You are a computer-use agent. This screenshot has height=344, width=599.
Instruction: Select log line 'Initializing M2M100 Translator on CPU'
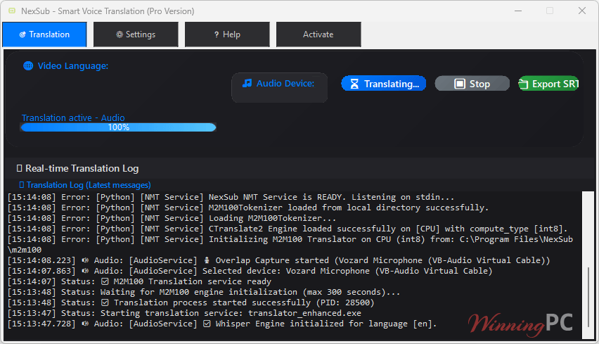click(x=290, y=245)
